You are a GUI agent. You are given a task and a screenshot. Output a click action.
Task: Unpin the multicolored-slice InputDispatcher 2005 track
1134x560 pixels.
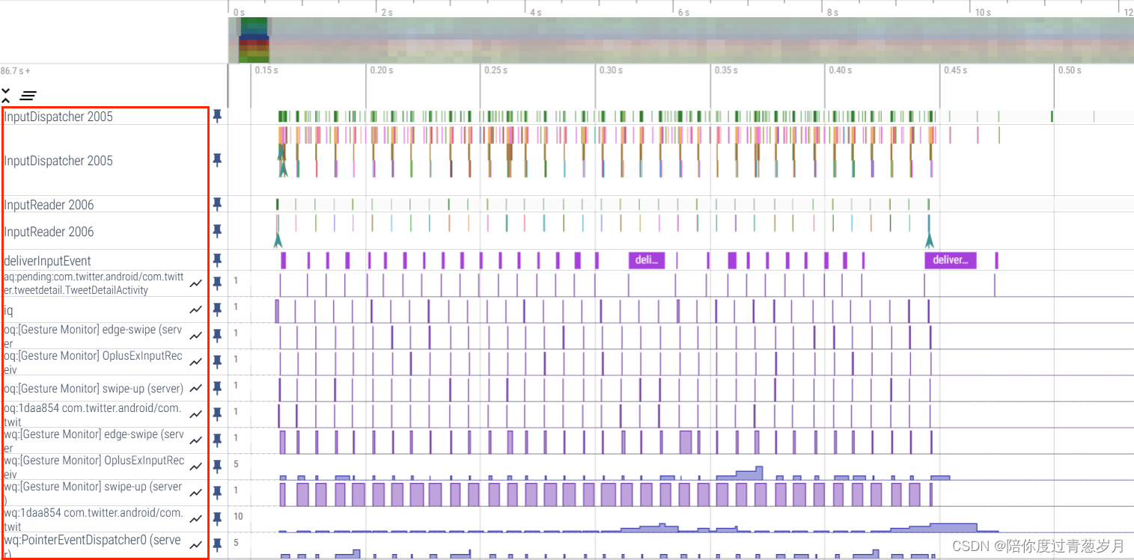pos(217,160)
